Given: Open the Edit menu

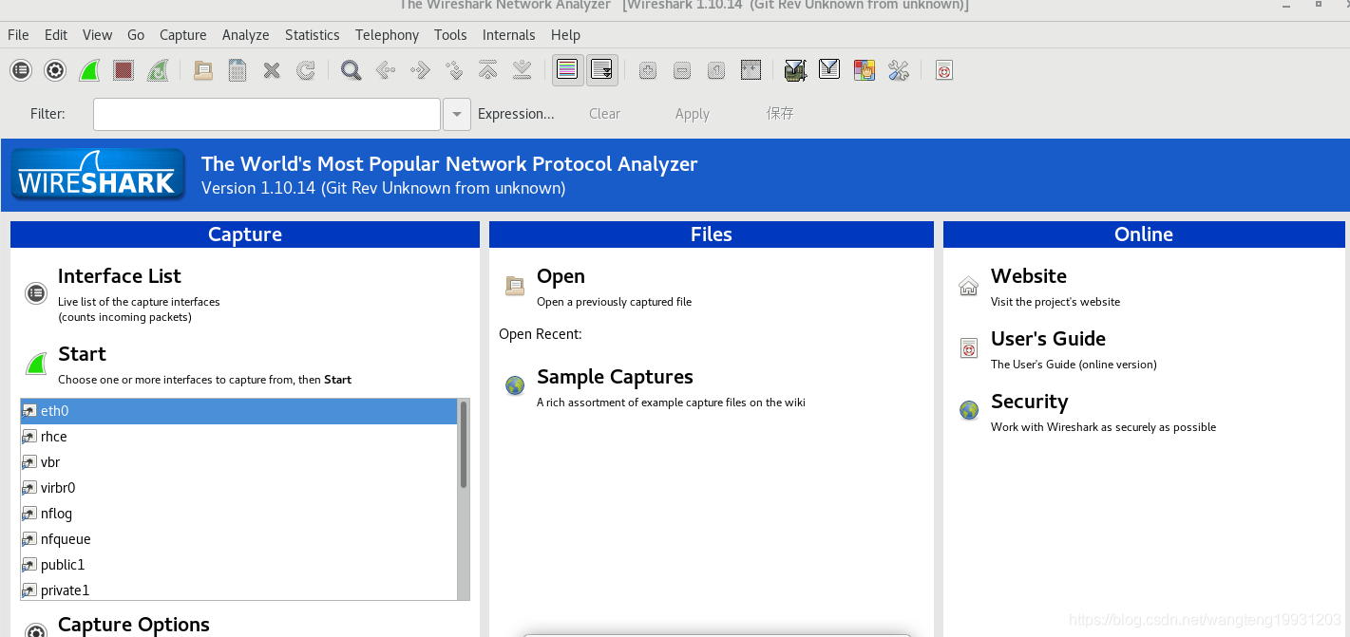Looking at the screenshot, I should [x=56, y=35].
